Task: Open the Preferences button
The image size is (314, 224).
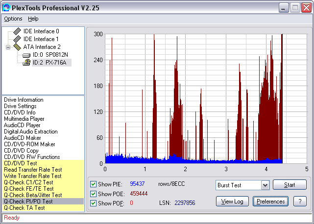Action: coord(270,202)
